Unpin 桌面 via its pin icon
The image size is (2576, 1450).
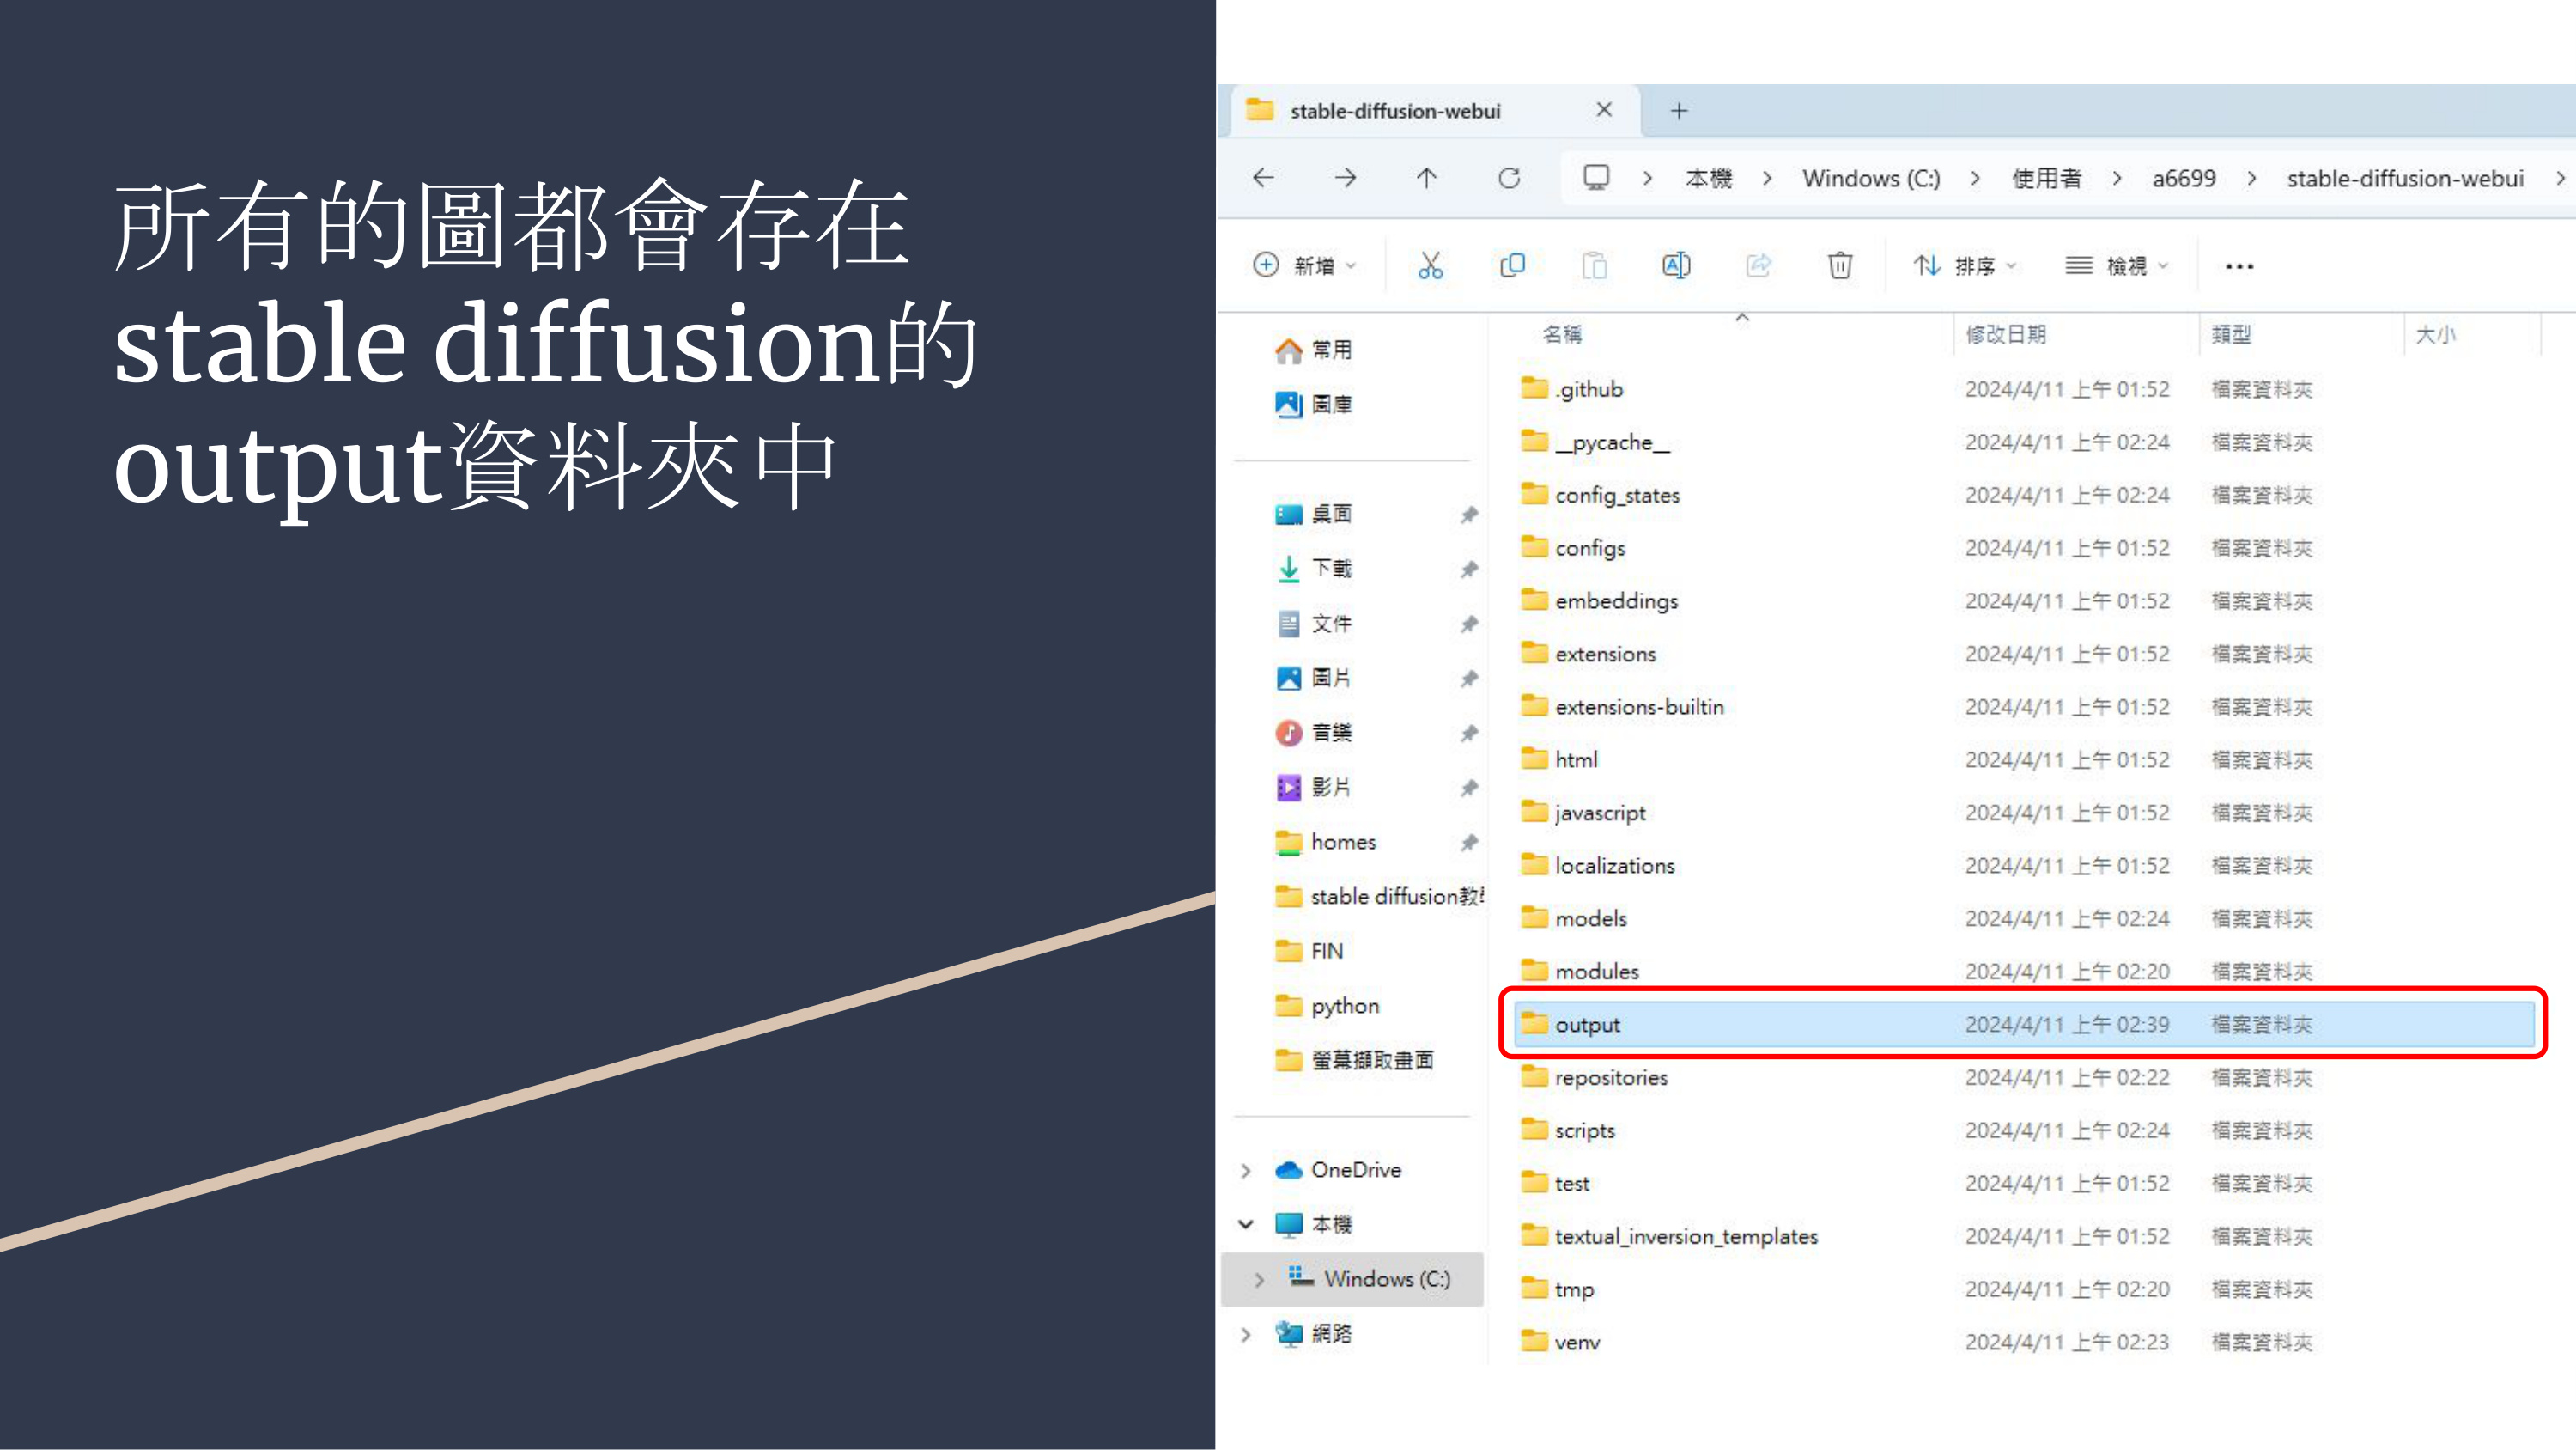point(1468,515)
